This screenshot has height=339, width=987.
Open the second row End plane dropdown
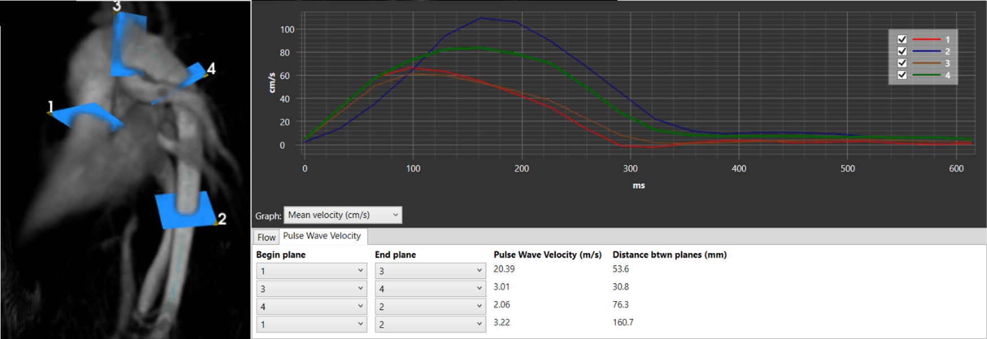430,289
